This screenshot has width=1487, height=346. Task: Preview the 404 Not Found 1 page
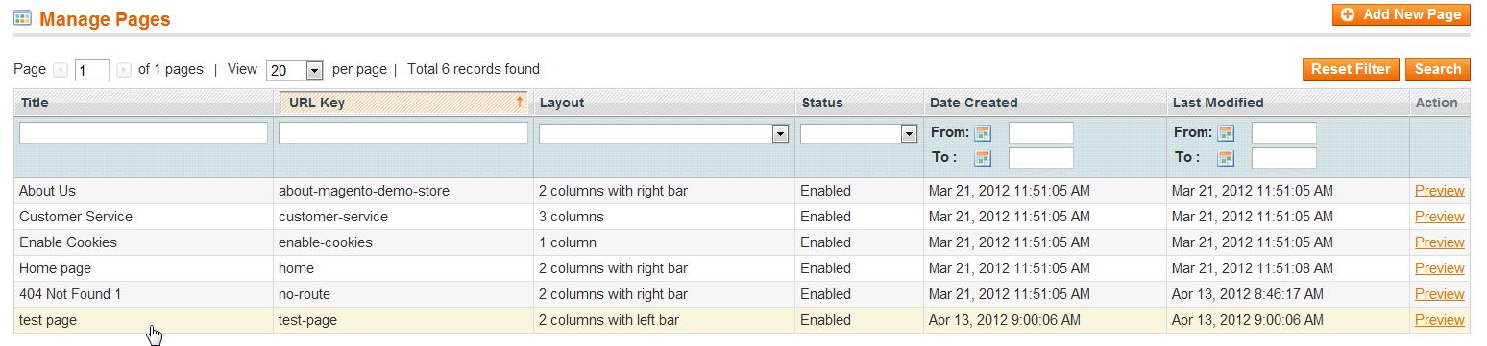pos(1439,294)
